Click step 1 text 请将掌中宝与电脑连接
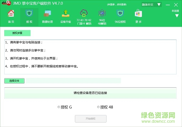182x127 pixels. (24, 42)
